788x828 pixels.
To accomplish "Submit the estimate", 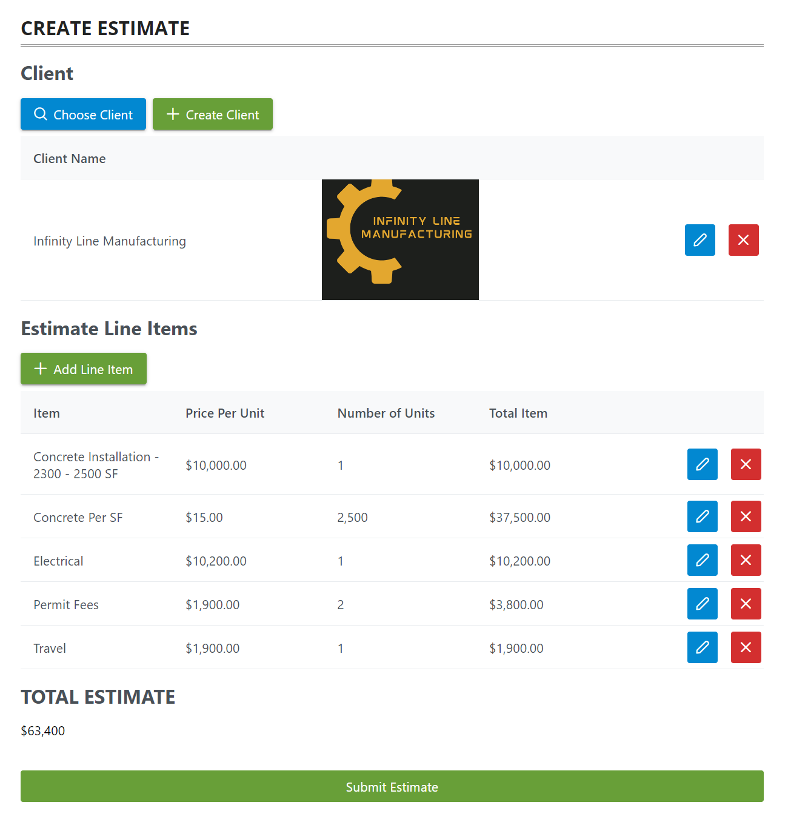I will [x=392, y=787].
